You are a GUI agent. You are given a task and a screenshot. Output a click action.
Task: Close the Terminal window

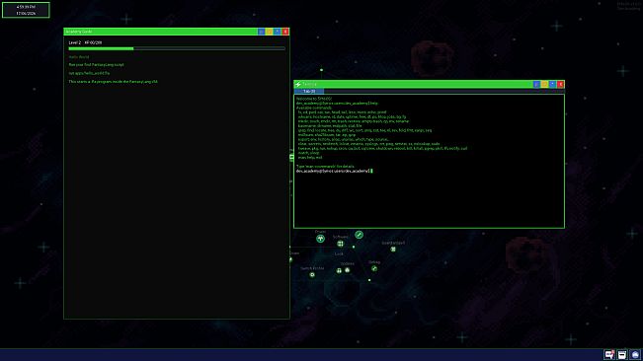click(x=560, y=84)
